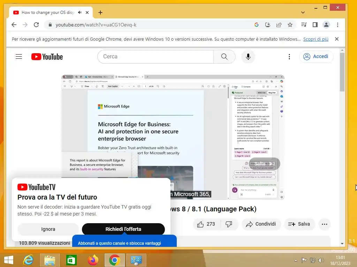The image size is (357, 267).
Task: Run search with magnifier button
Action: pyautogui.click(x=225, y=57)
